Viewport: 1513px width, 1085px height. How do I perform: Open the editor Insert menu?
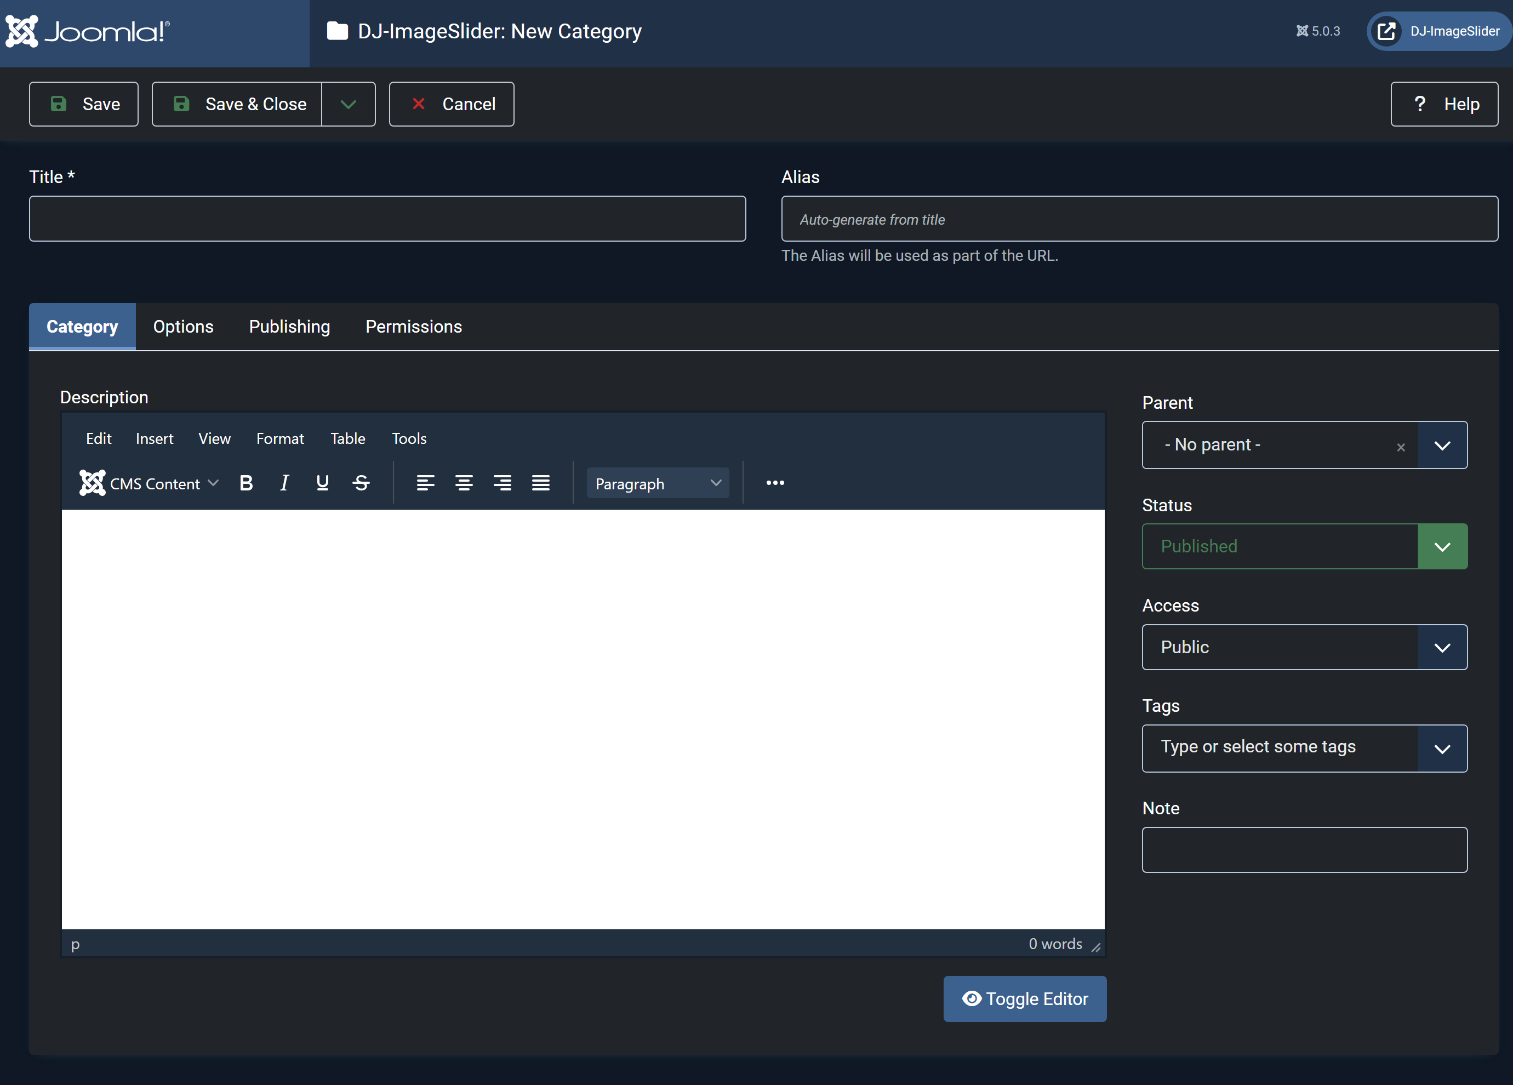154,438
